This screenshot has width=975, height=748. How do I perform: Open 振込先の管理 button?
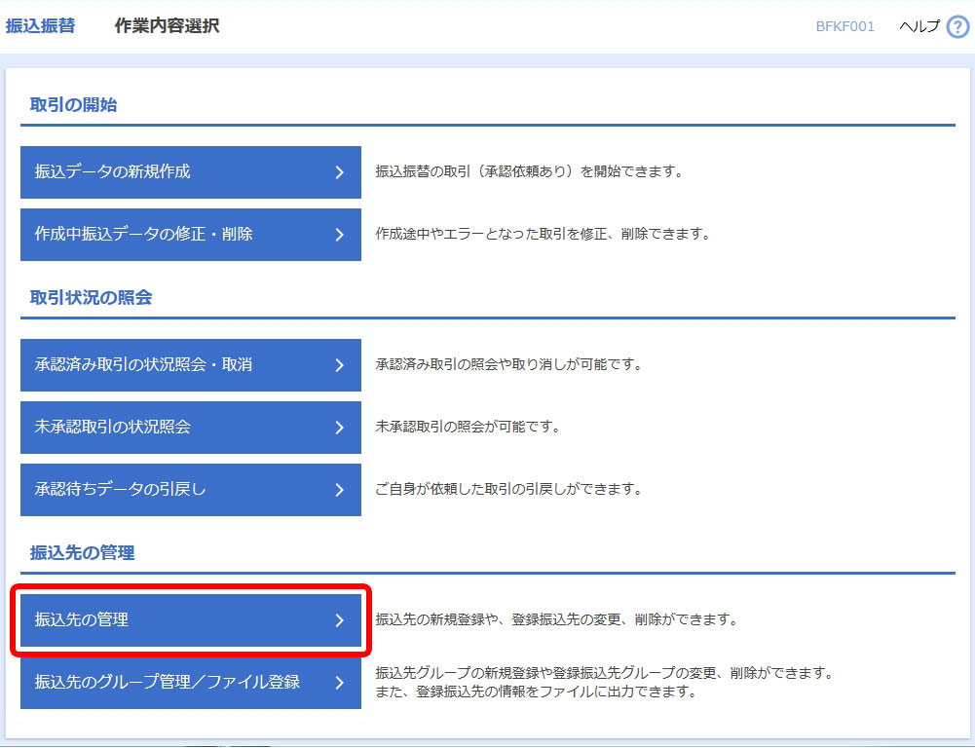pyautogui.click(x=190, y=619)
